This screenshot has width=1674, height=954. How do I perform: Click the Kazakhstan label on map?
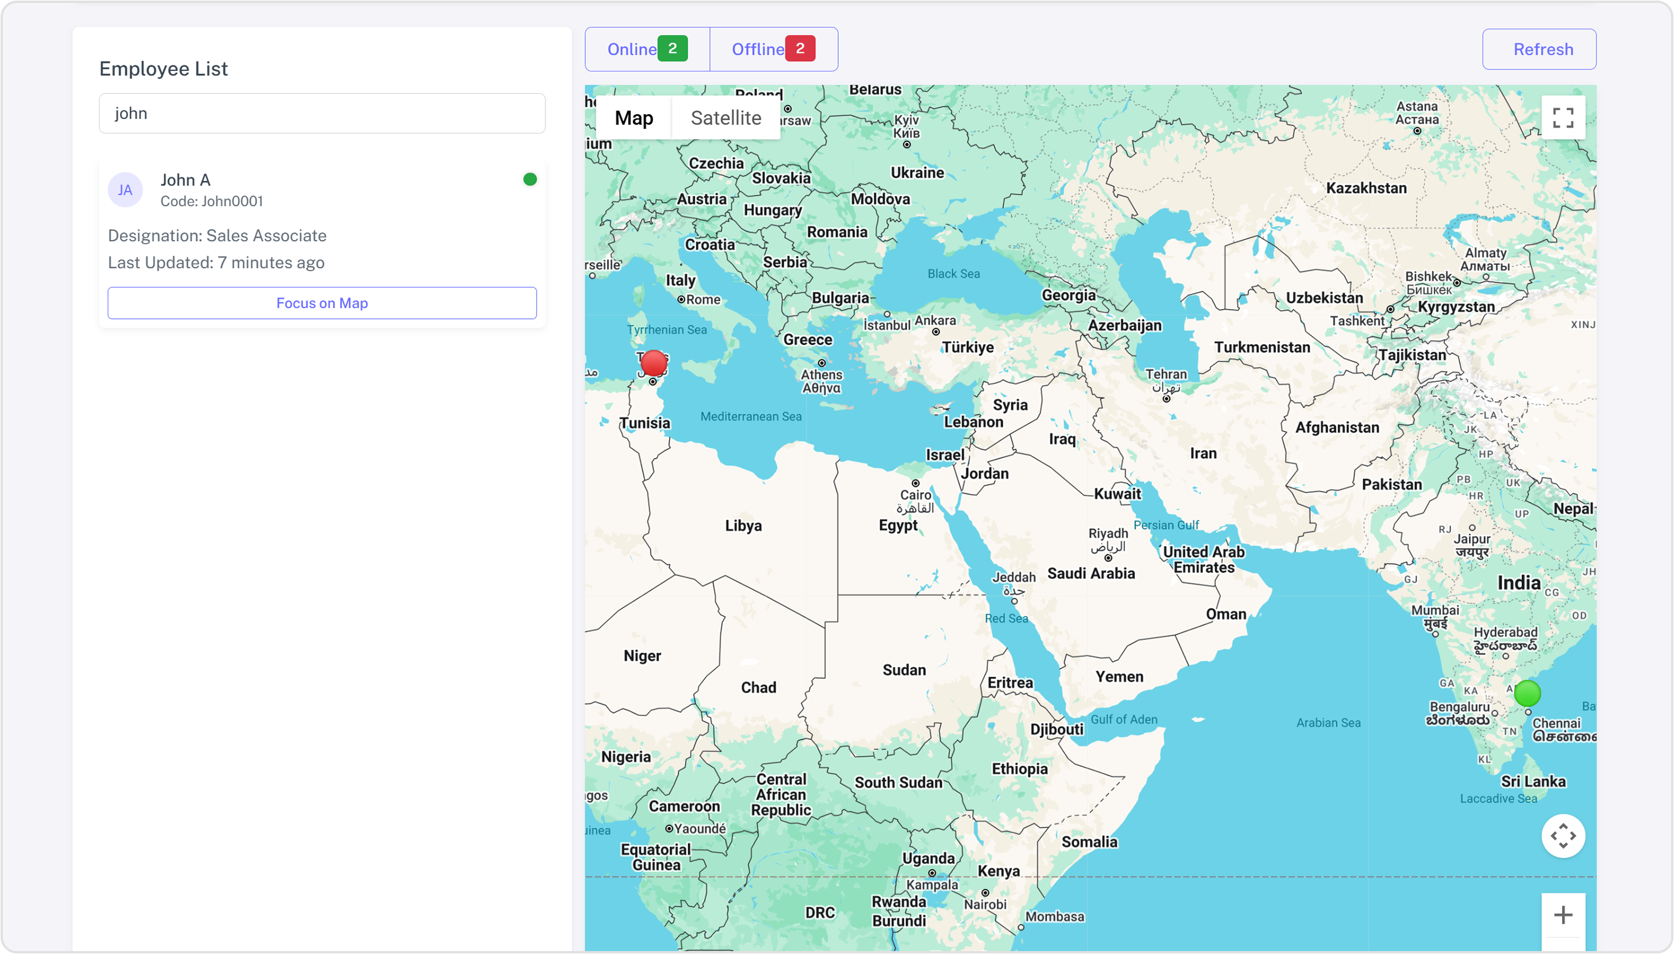(1366, 188)
